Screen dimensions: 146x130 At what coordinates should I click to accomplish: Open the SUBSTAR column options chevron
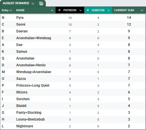108,10
